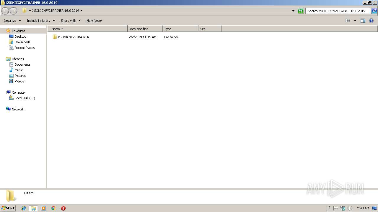Go forward with the Forward arrow button
Viewport: 378px width, 212px height.
pos(13,11)
